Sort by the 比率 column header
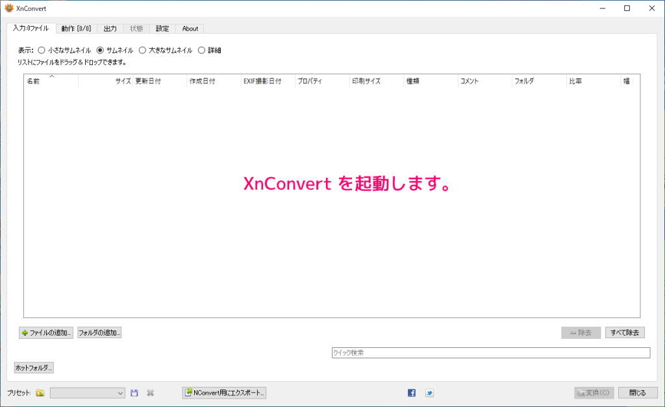This screenshot has width=665, height=407. click(594, 81)
